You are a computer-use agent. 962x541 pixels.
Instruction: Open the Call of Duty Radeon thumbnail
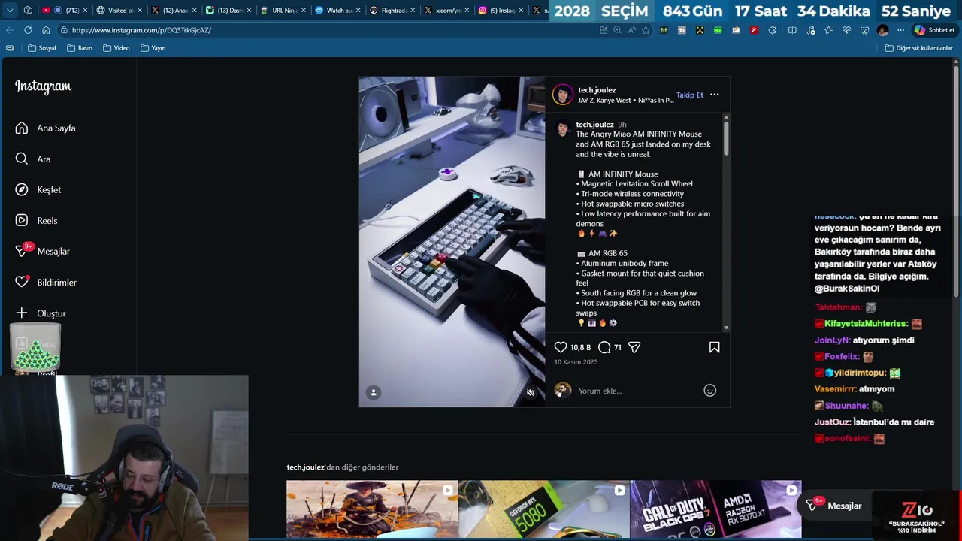(x=715, y=509)
